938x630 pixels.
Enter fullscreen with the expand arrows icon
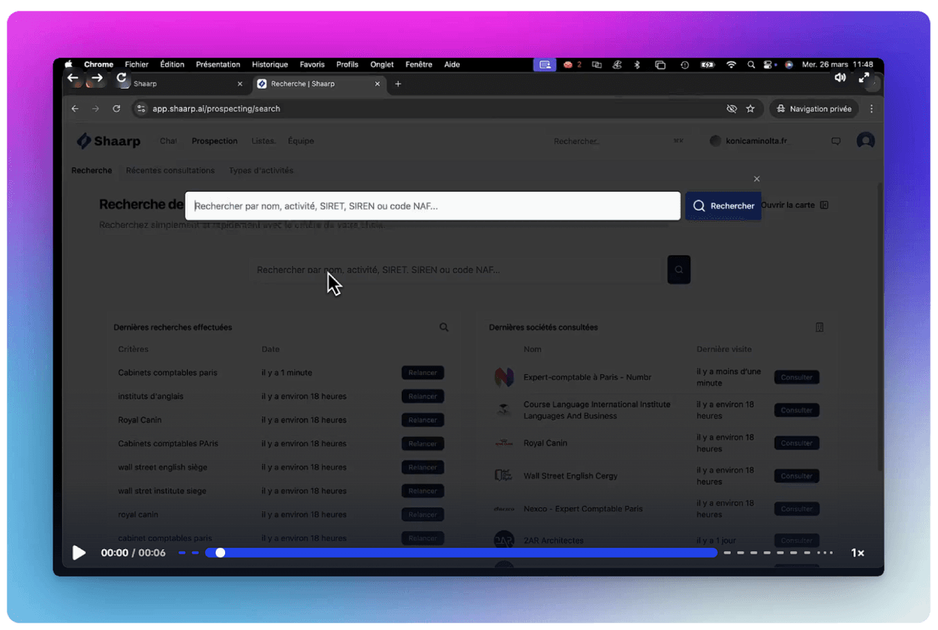point(864,78)
